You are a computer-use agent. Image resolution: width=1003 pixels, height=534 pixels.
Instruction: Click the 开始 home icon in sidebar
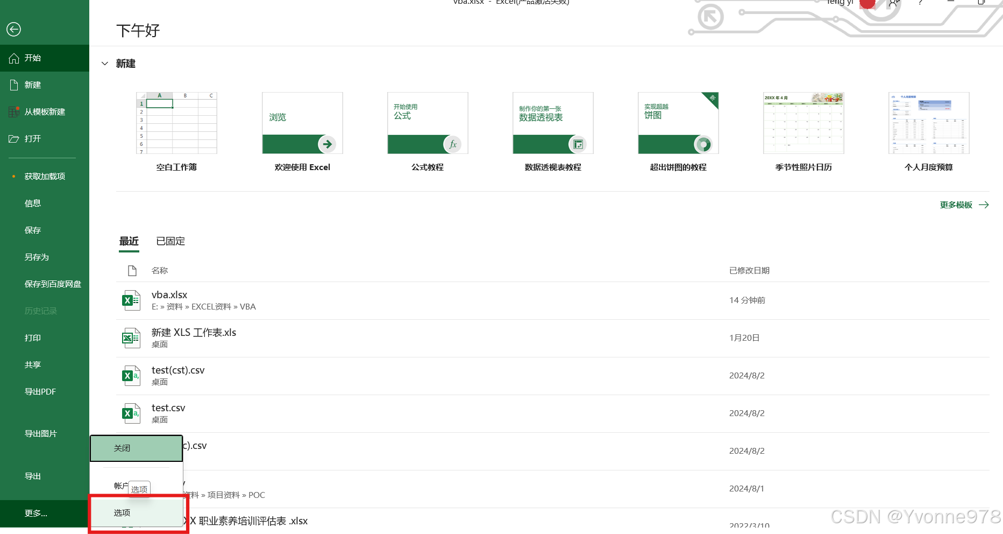[x=14, y=58]
